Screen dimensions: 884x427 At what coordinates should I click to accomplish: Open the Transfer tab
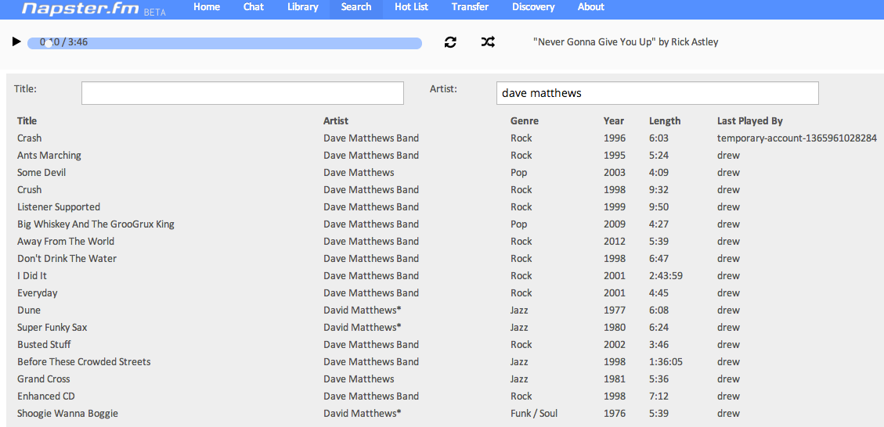pos(470,7)
